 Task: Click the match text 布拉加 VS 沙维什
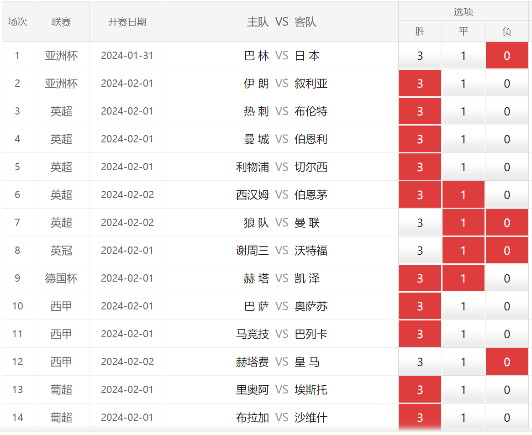[282, 417]
